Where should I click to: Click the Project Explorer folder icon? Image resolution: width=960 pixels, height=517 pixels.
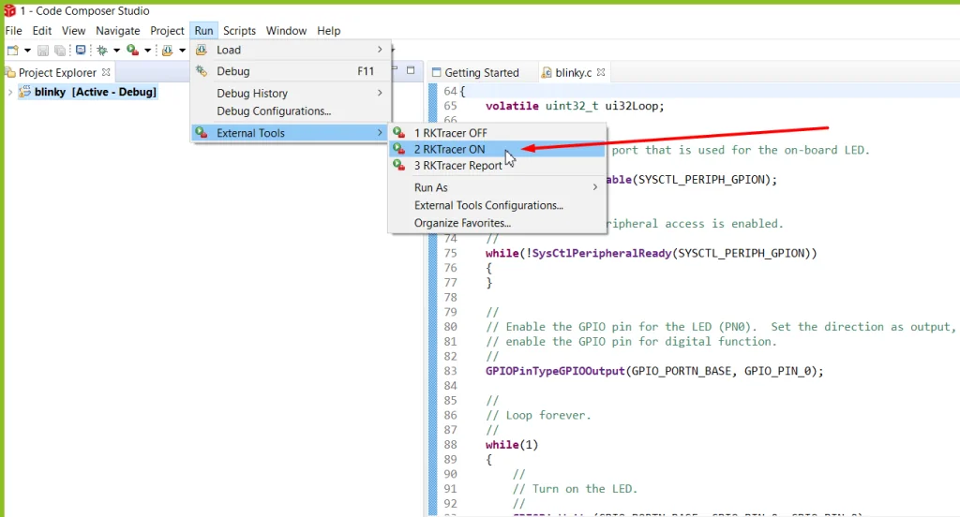(10, 73)
